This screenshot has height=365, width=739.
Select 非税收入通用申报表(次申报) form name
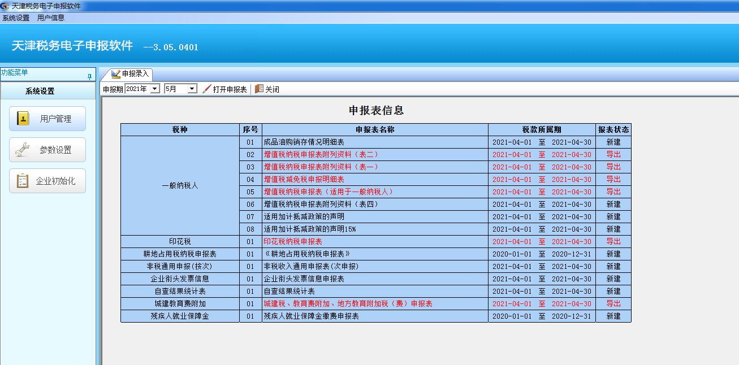pyautogui.click(x=311, y=267)
